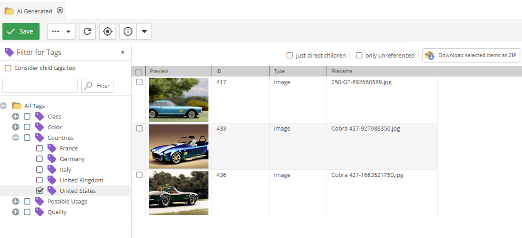Click the folder icon on the AI Generated tab
Screen dimensions: 522x238
click(x=9, y=11)
